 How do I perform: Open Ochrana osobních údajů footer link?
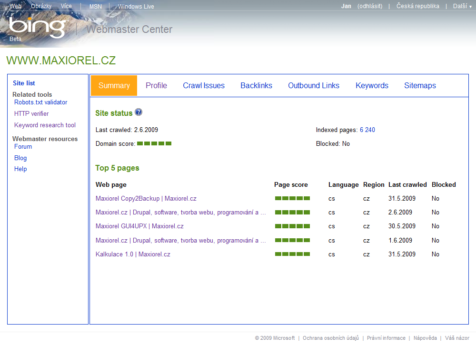(x=331, y=338)
